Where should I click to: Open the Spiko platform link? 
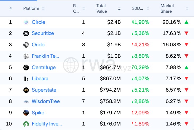tap(38, 113)
